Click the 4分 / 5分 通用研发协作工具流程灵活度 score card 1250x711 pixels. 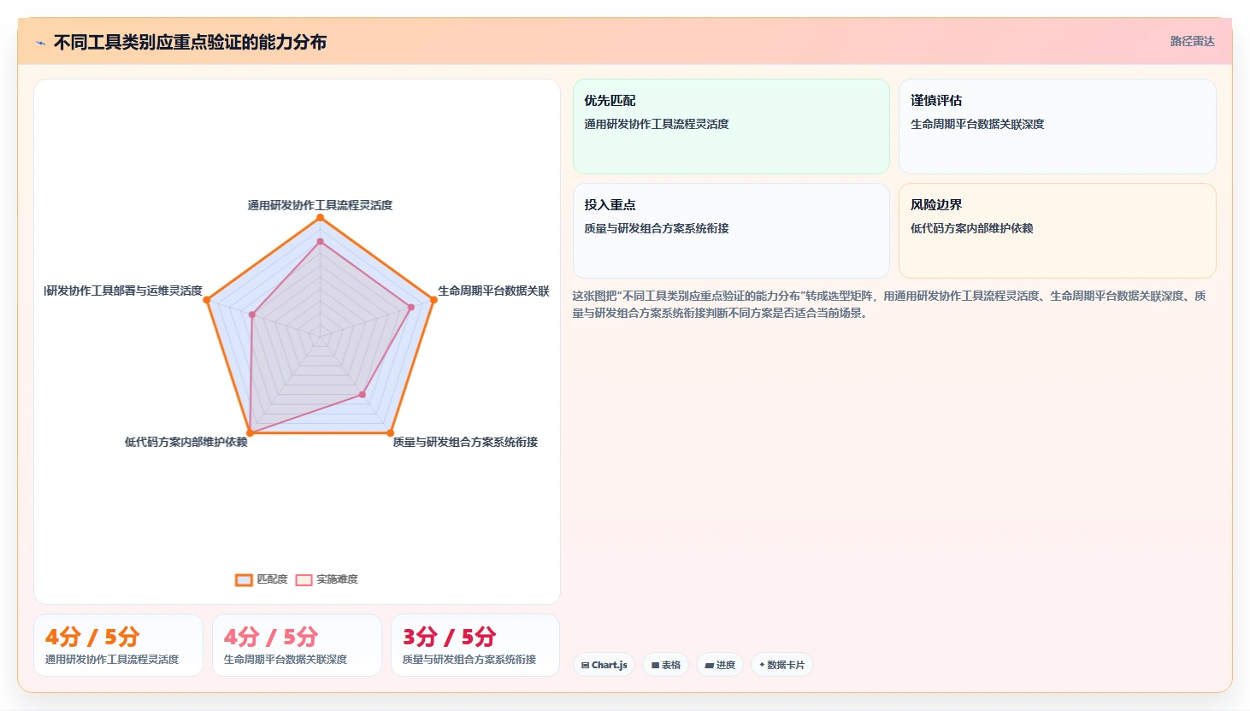pyautogui.click(x=118, y=645)
